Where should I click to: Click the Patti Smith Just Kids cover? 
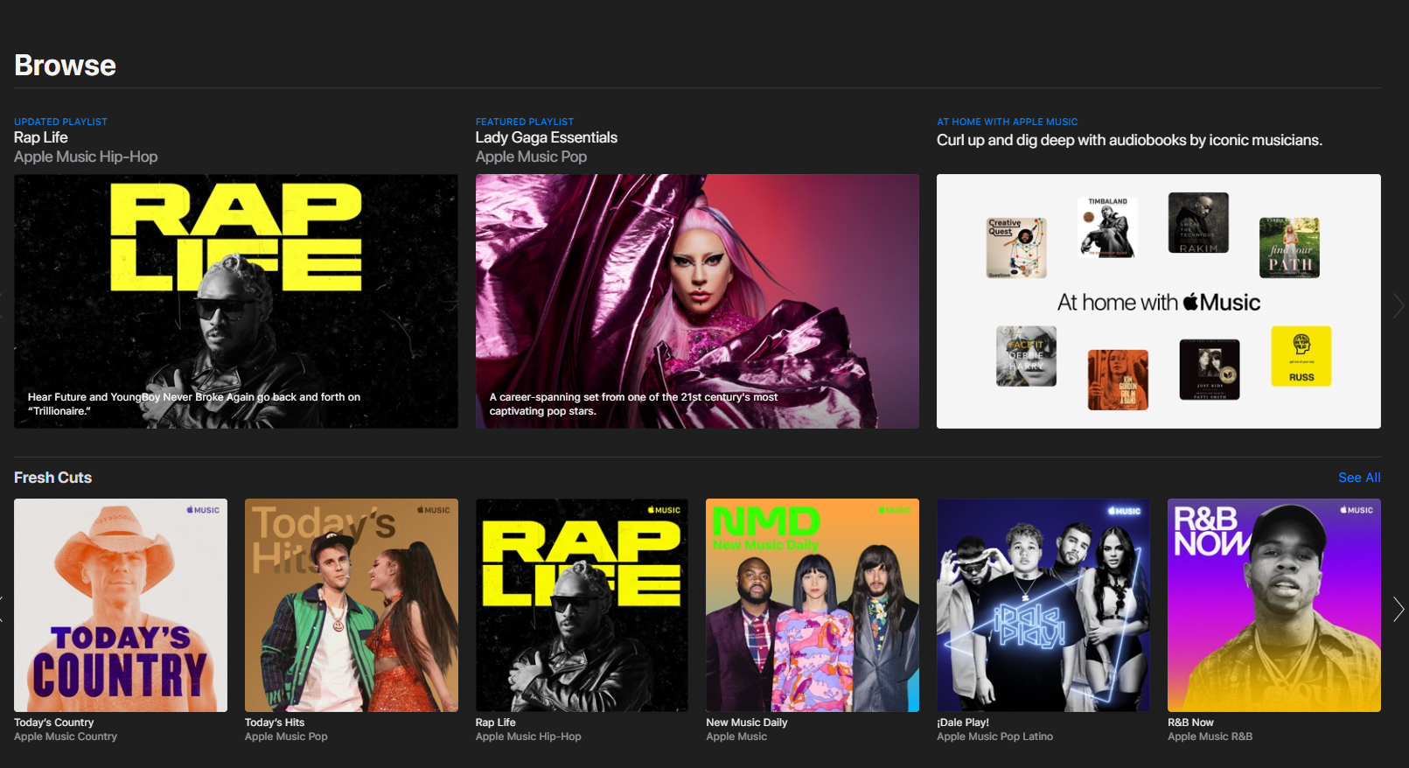pos(1210,369)
